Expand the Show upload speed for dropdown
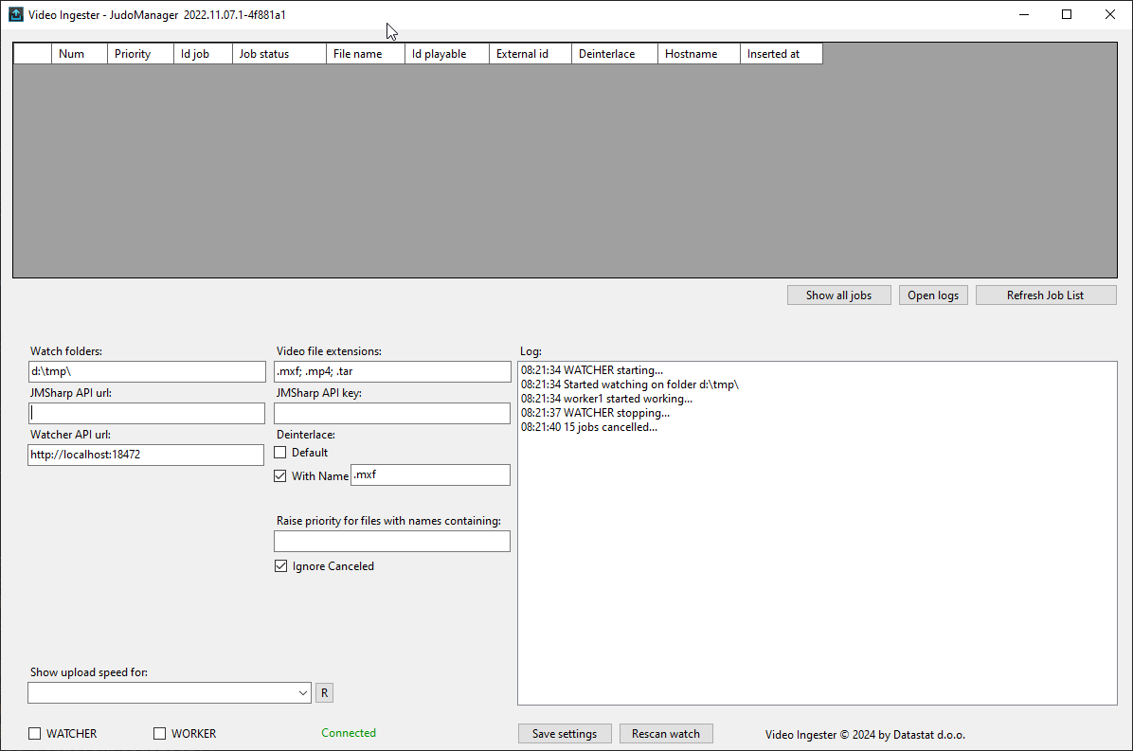The width and height of the screenshot is (1133, 751). coord(303,693)
